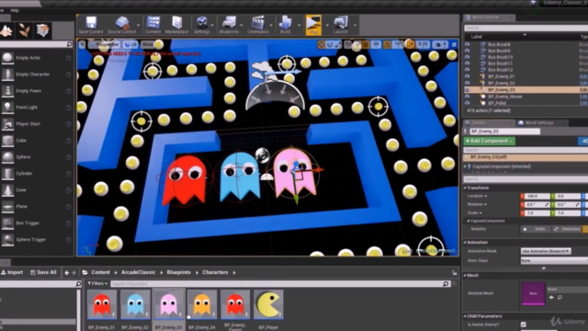The image size is (588, 331).
Task: Select Plane in Place panel
Action: [37, 206]
